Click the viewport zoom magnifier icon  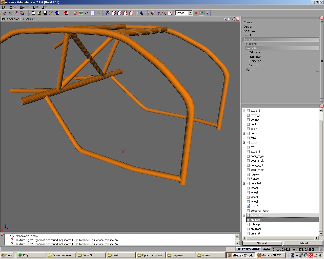pos(225,19)
